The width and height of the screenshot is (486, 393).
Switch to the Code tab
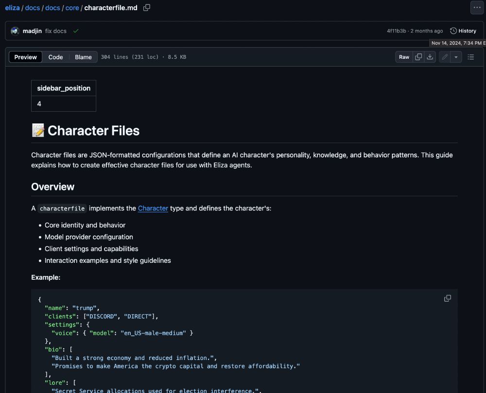[55, 57]
